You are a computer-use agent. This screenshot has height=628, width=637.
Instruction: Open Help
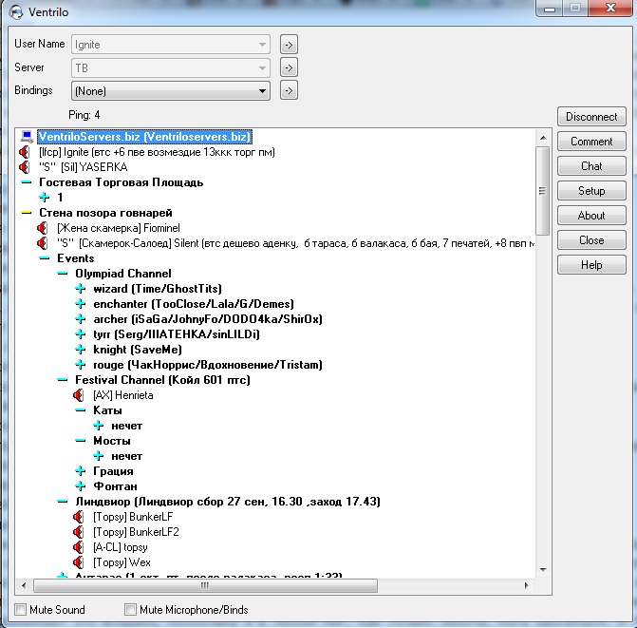tap(591, 265)
